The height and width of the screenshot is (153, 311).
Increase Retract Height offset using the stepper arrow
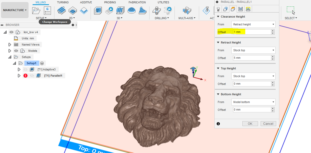272,57
